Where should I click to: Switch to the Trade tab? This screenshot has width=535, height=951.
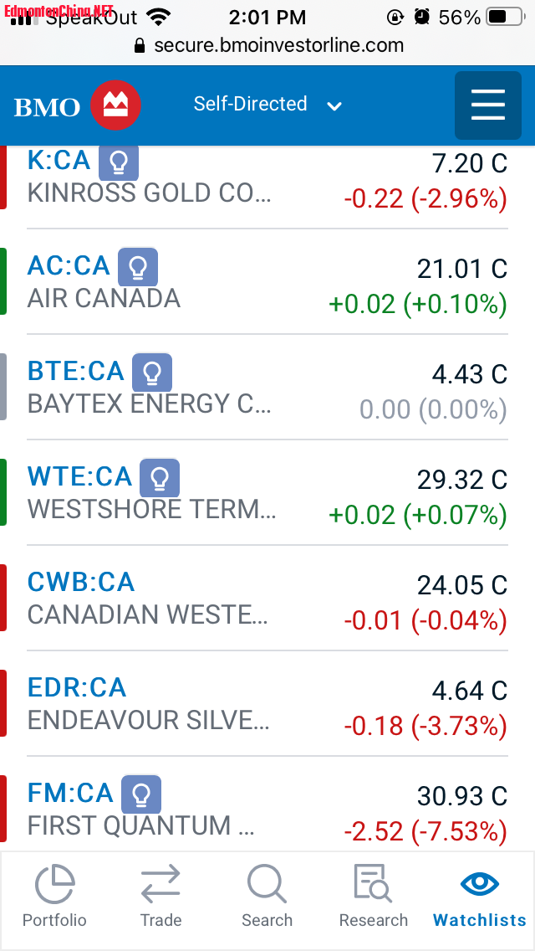pyautogui.click(x=160, y=897)
